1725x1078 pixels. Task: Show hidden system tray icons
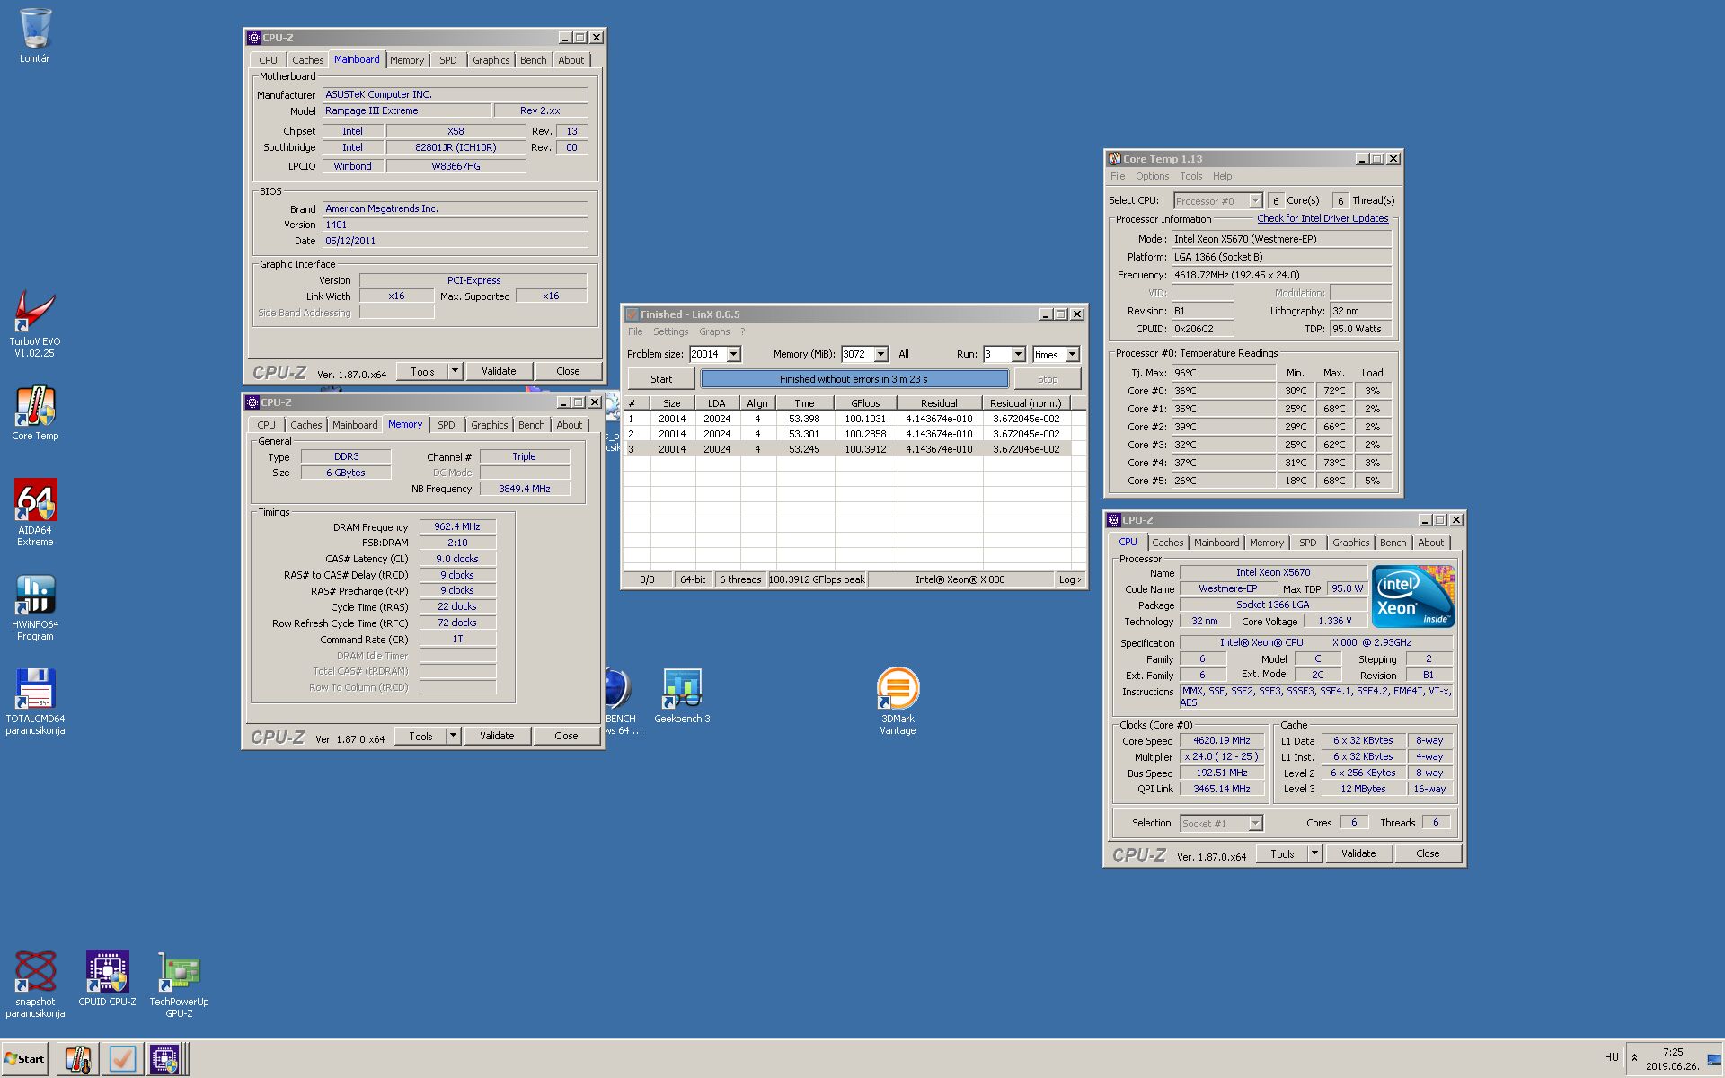coord(1634,1057)
